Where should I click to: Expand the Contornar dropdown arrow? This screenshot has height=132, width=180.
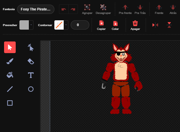pos(66,25)
